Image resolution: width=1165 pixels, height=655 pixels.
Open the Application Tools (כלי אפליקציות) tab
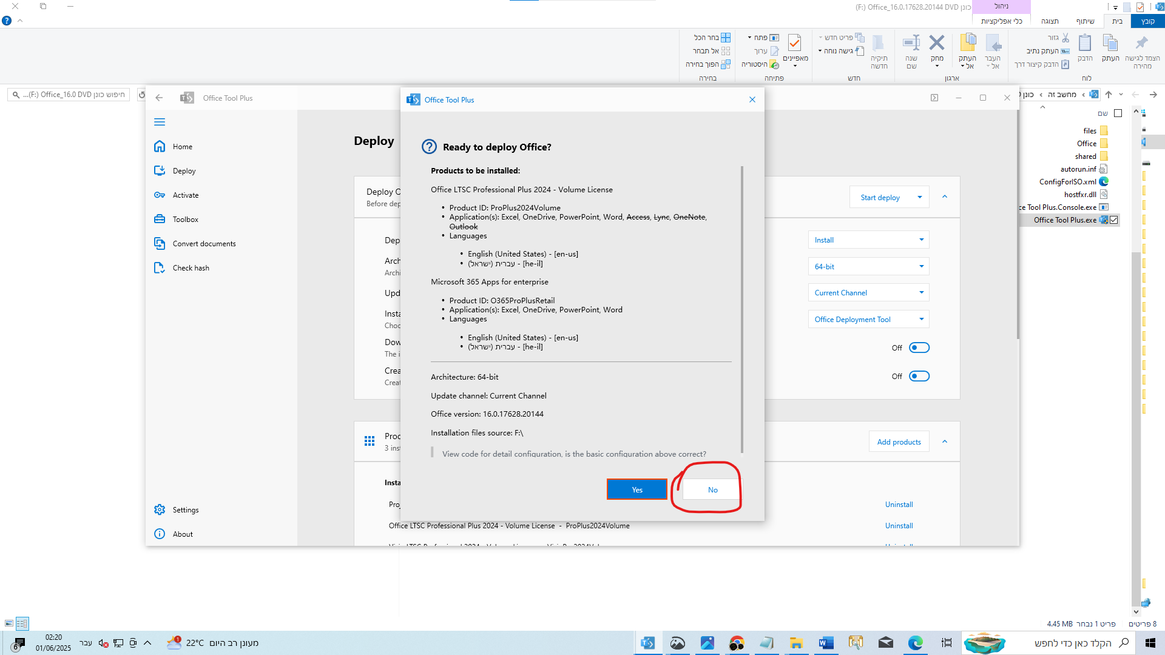point(1002,21)
